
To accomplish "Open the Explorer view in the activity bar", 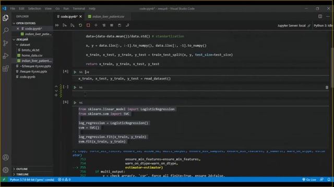I will (x=6, y=18).
